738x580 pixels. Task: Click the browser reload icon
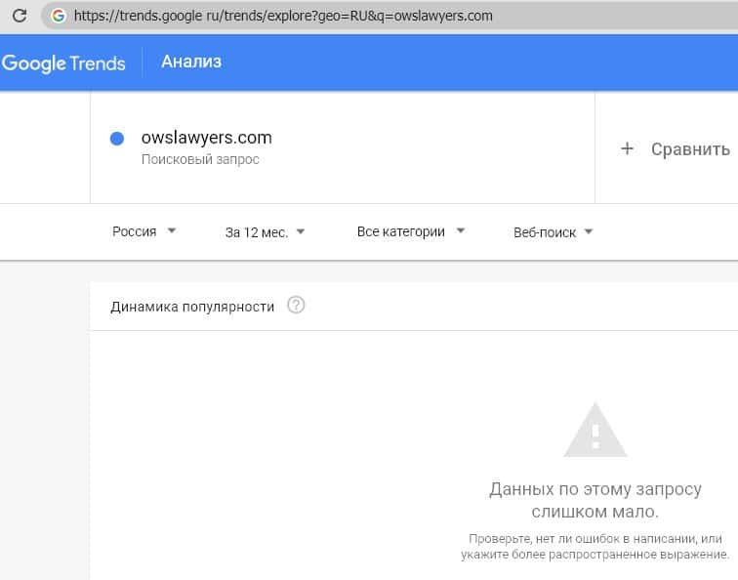(19, 16)
